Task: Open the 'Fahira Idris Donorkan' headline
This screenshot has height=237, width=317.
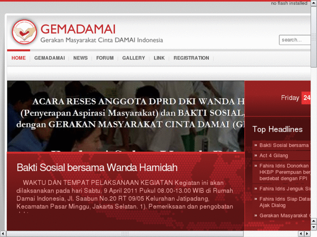Action: (285, 172)
